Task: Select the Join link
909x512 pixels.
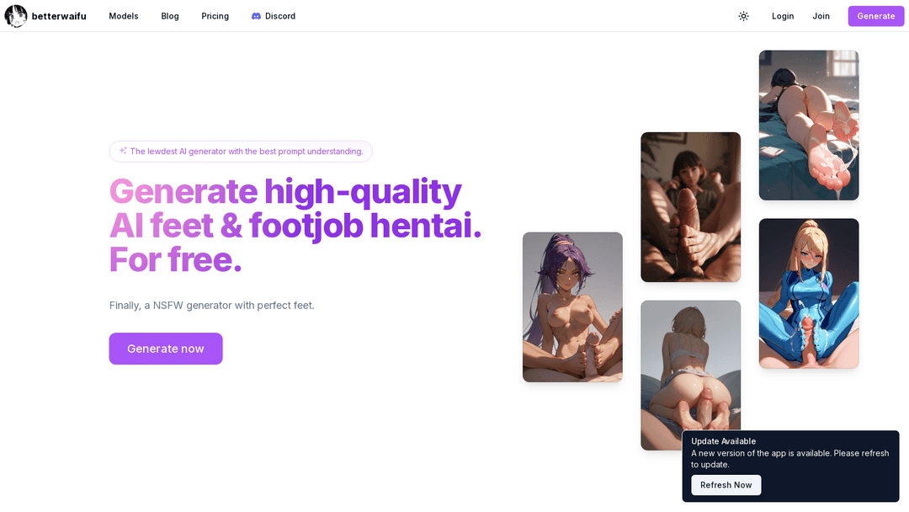Action: click(x=821, y=16)
